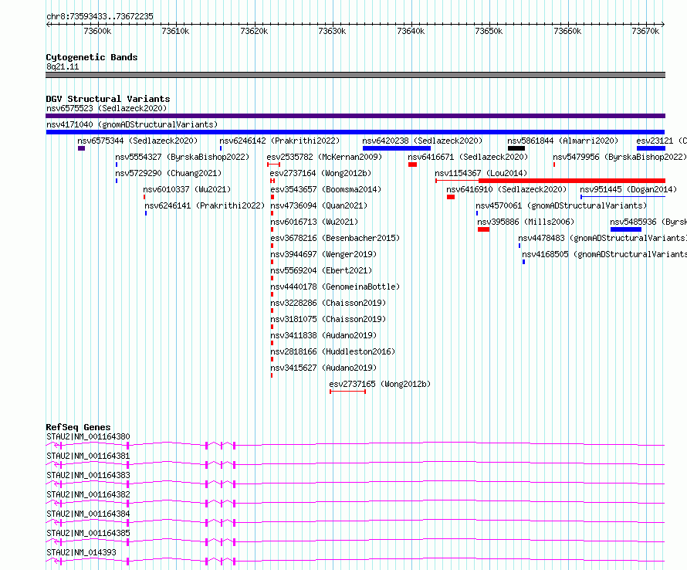Open the esv23121 variant label

pyautogui.click(x=662, y=141)
